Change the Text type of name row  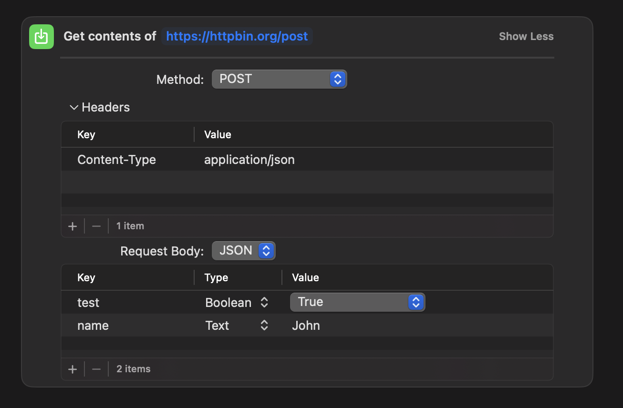[x=237, y=326]
